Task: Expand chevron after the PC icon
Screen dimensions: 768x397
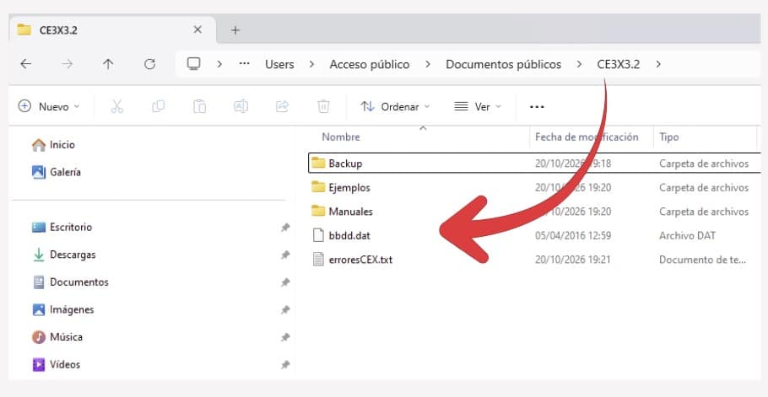Action: point(219,64)
